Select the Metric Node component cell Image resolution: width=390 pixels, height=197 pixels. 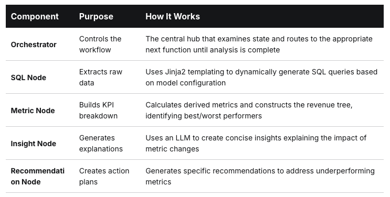pos(33,111)
